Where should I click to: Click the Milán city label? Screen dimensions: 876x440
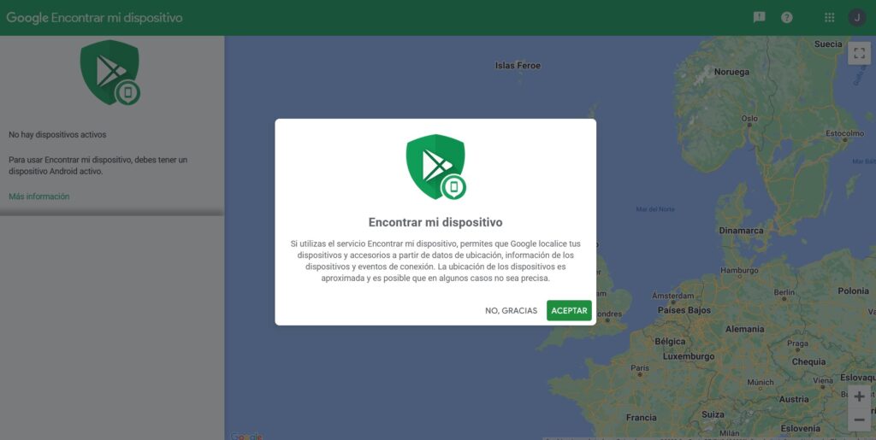tap(729, 433)
